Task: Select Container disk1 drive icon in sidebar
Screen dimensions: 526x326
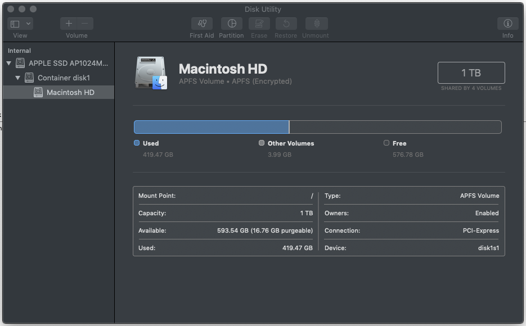Action: [29, 78]
